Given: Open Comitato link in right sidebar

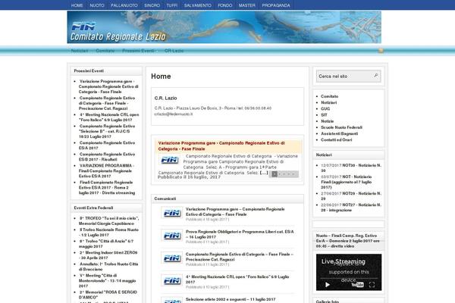Looking at the screenshot, I should point(329,96).
